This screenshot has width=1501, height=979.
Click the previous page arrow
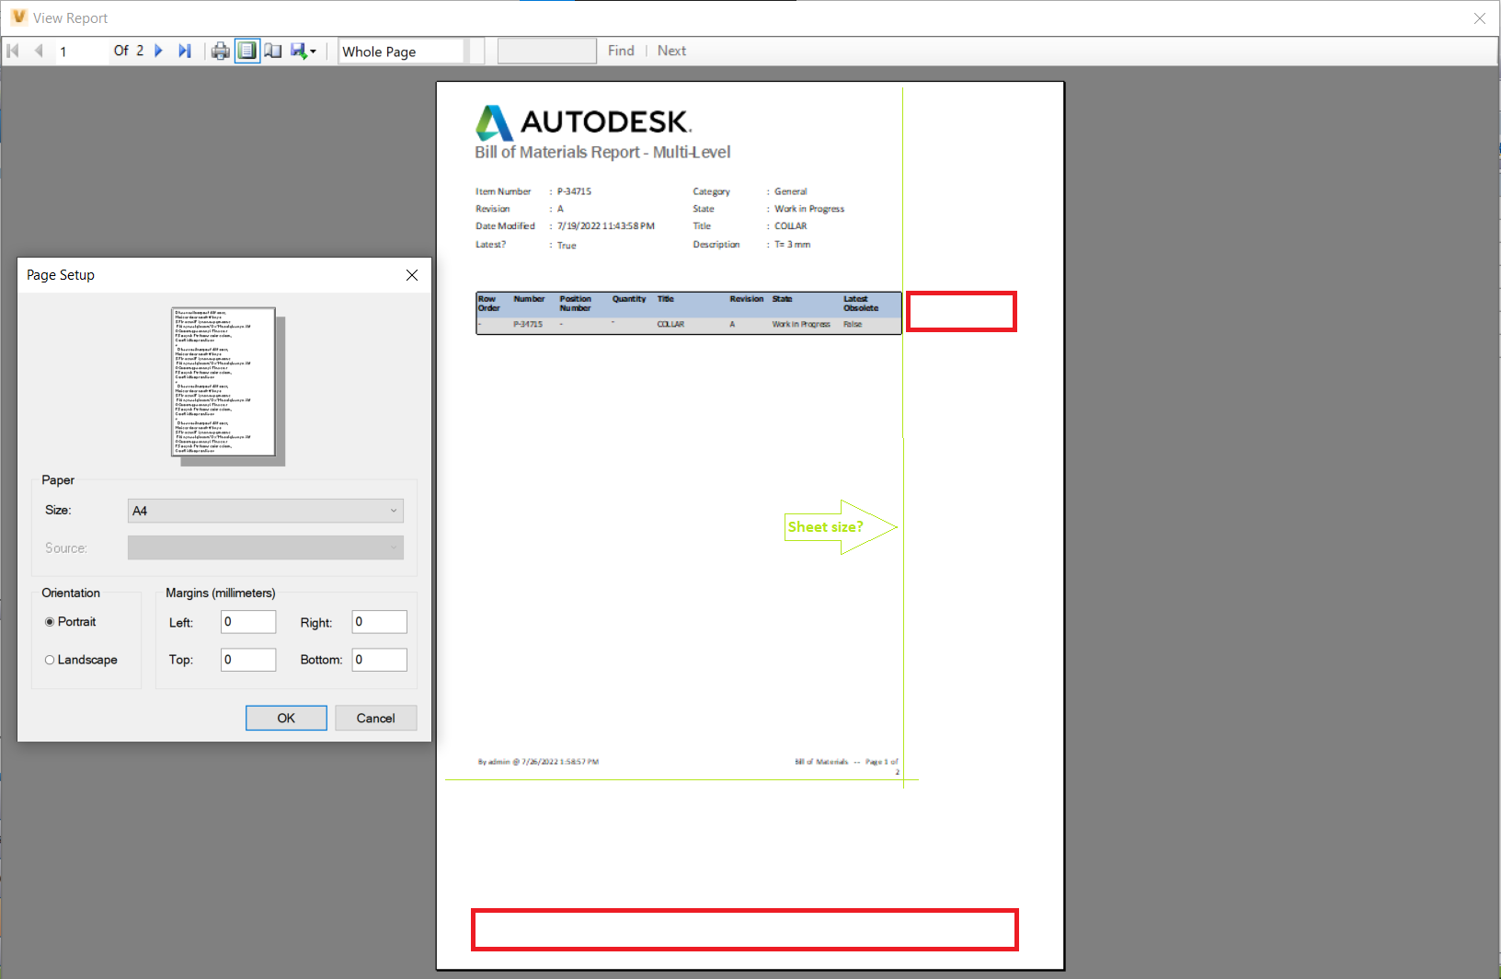point(38,51)
